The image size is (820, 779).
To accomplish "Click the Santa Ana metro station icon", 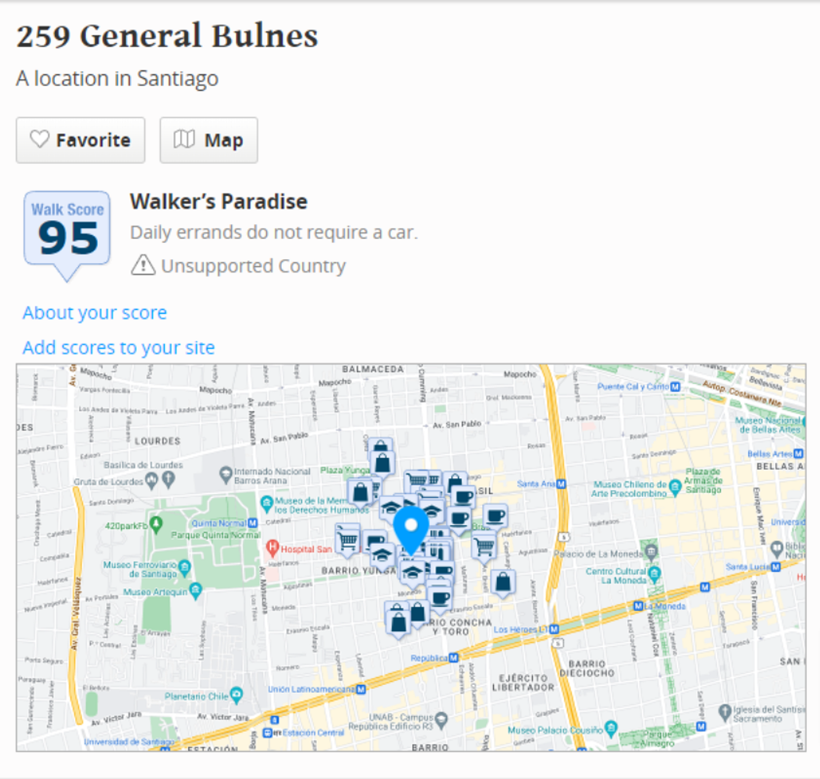I will click(561, 484).
